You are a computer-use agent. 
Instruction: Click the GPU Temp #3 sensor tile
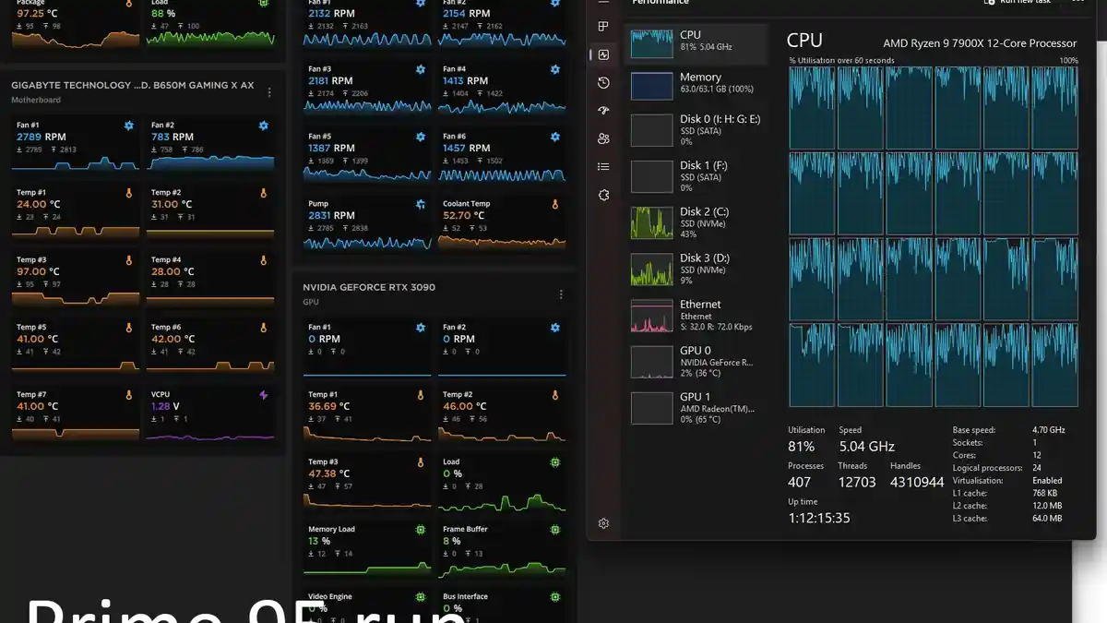click(366, 482)
